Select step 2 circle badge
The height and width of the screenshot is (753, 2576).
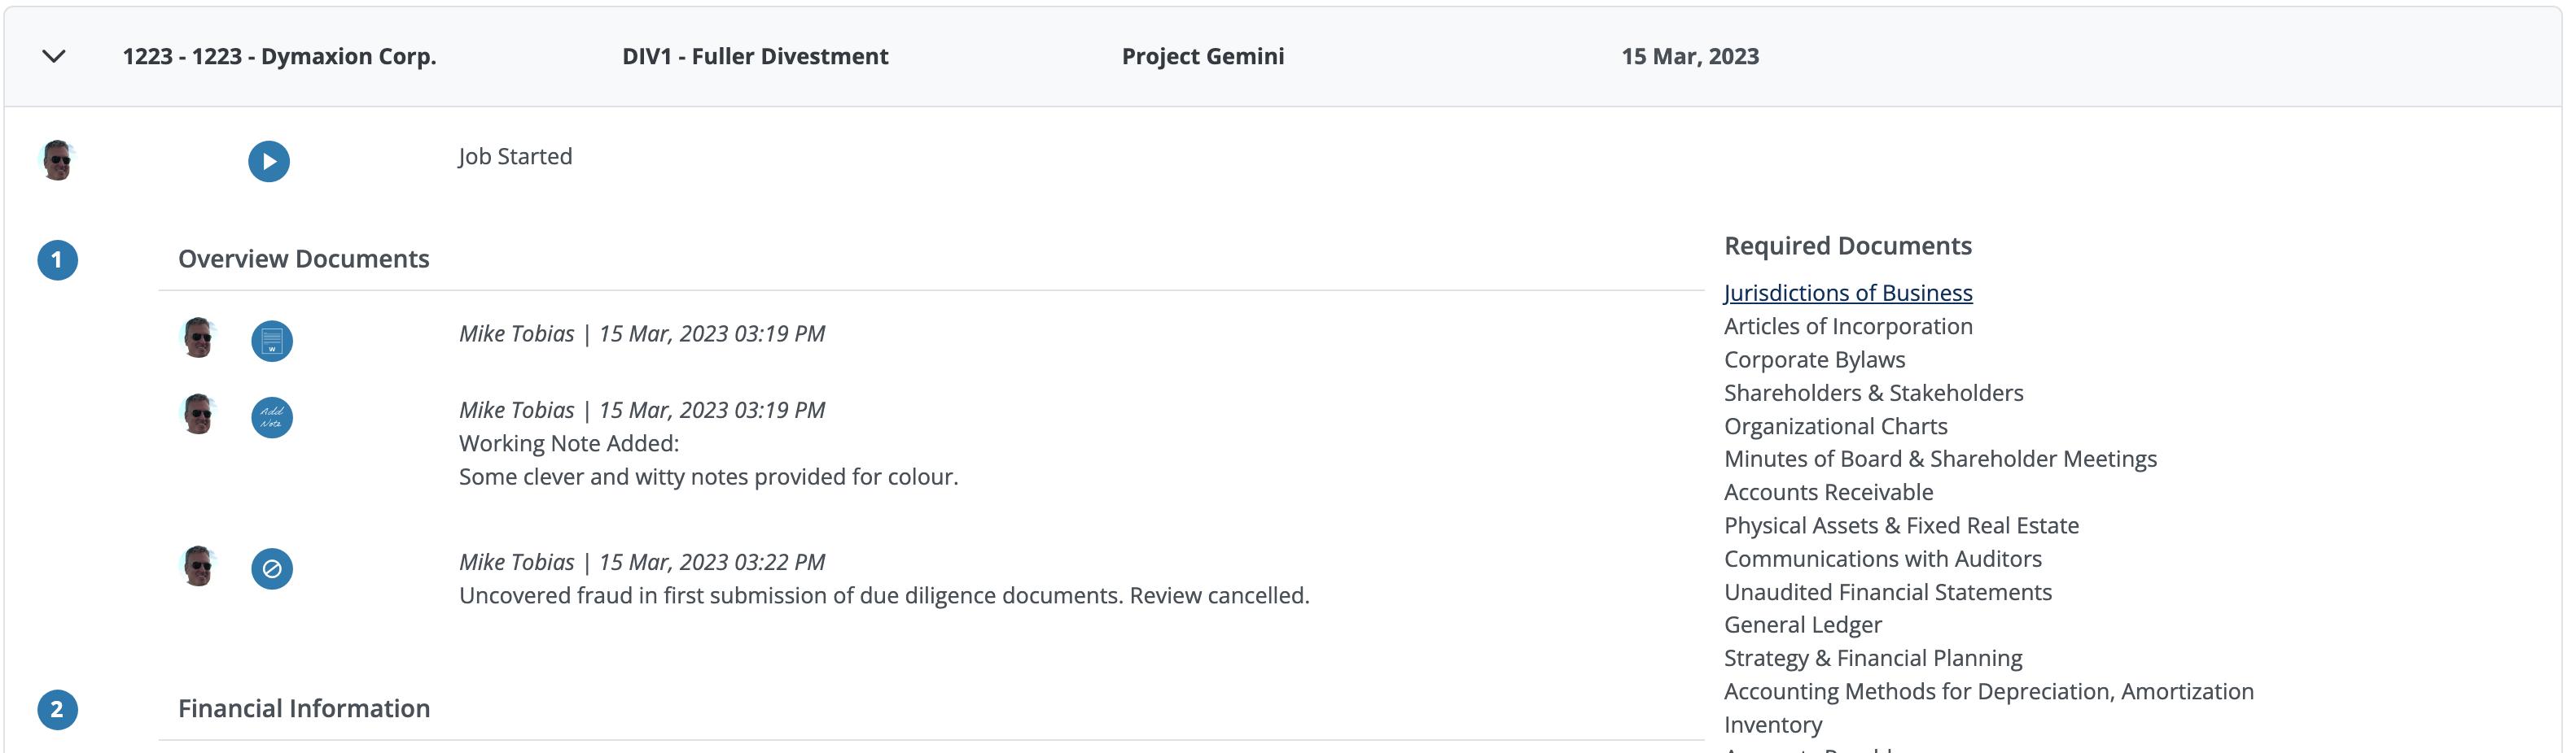[58, 710]
